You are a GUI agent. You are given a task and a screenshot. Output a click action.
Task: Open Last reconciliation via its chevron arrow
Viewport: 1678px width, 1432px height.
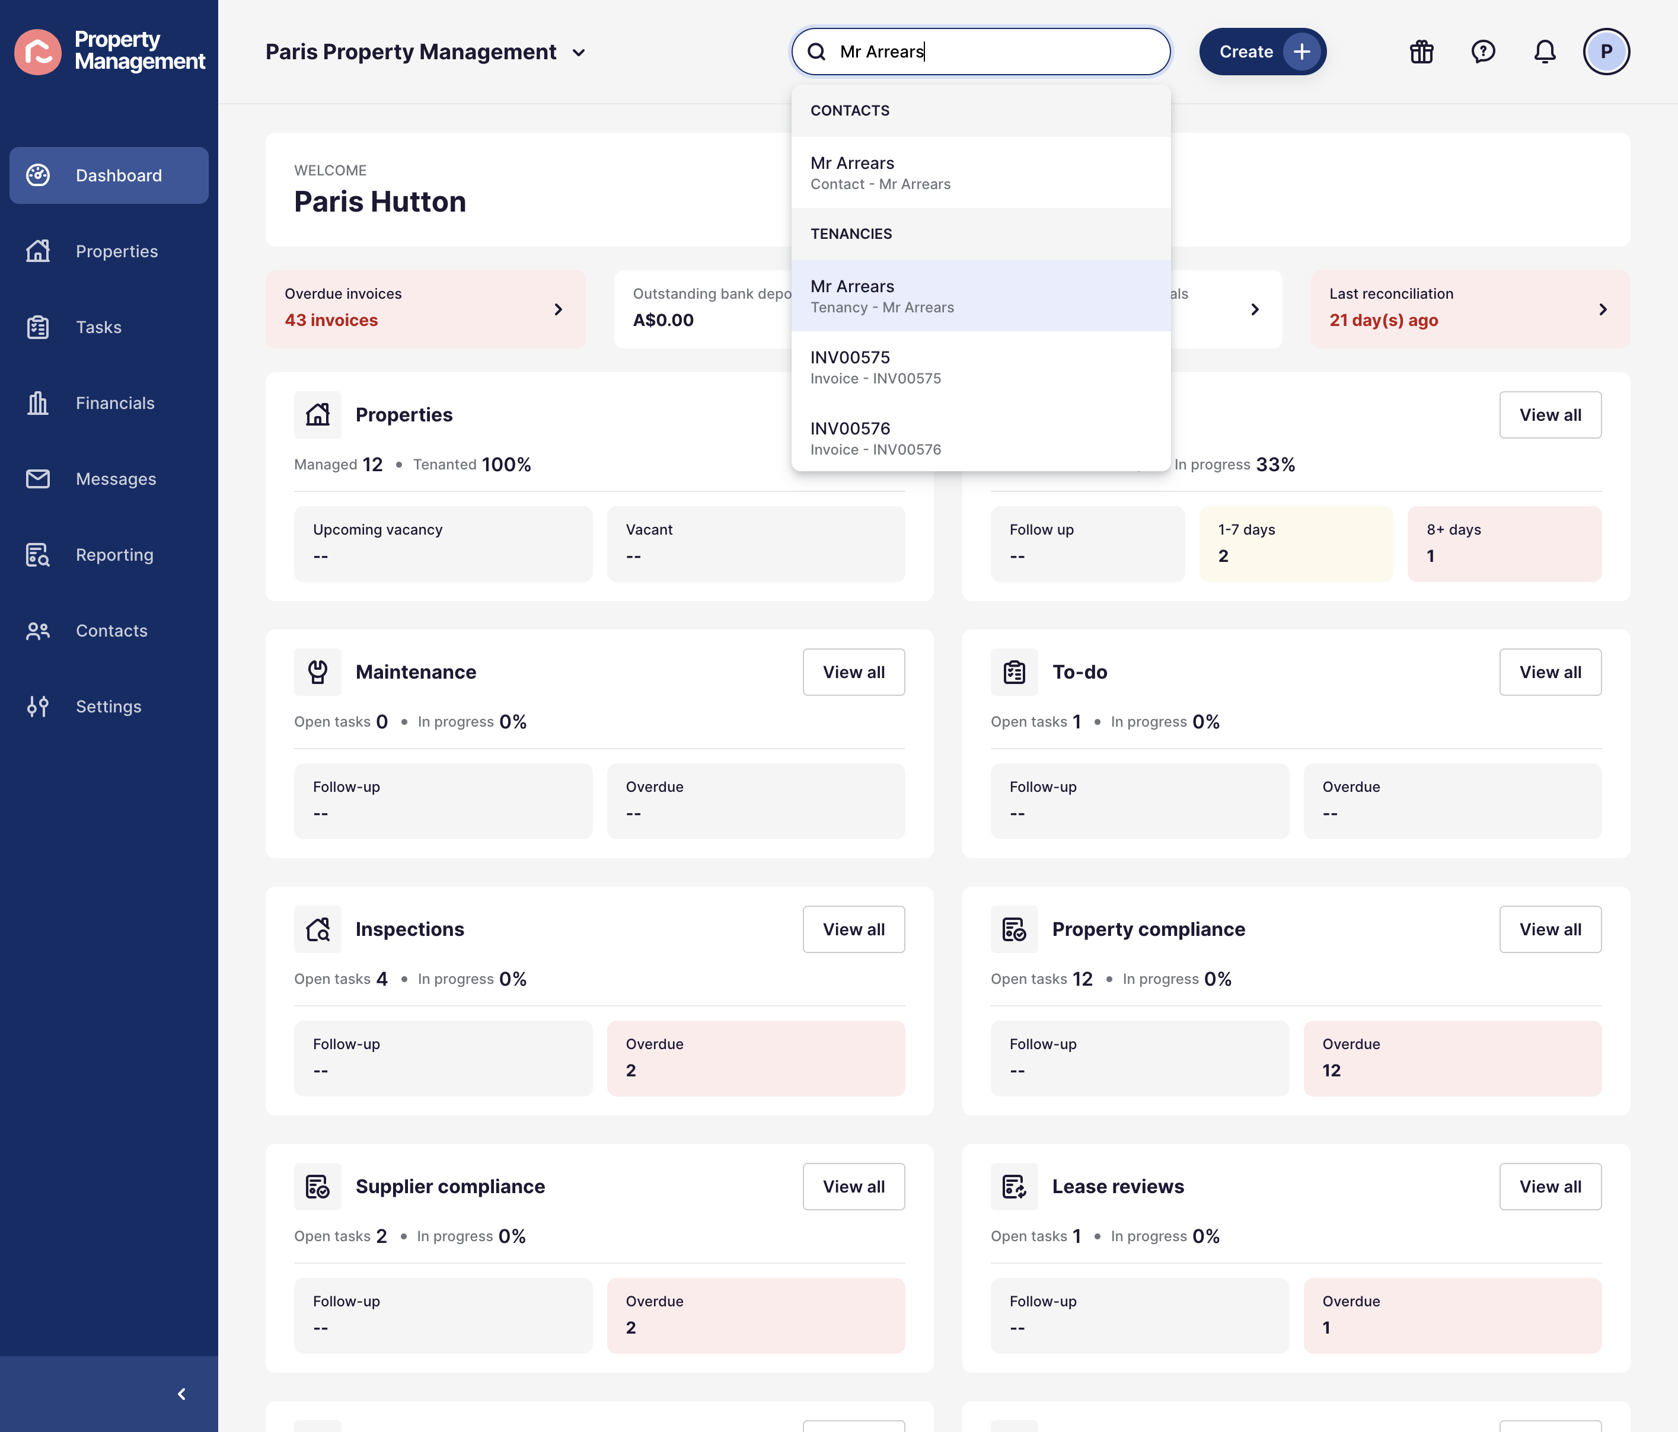tap(1603, 309)
